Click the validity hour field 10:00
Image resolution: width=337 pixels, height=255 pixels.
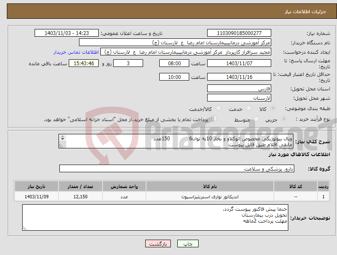point(174,77)
